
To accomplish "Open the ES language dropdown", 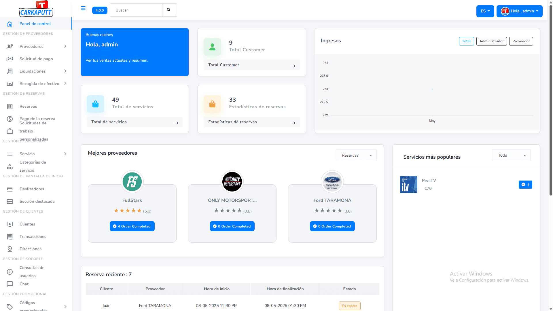I will (x=485, y=11).
